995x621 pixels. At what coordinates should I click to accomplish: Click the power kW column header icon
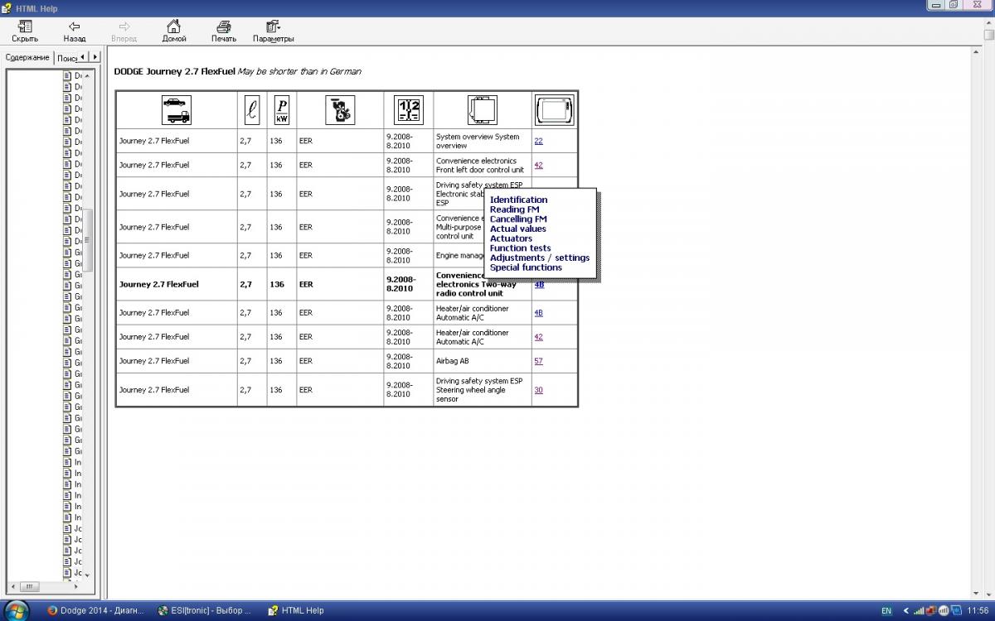282,109
